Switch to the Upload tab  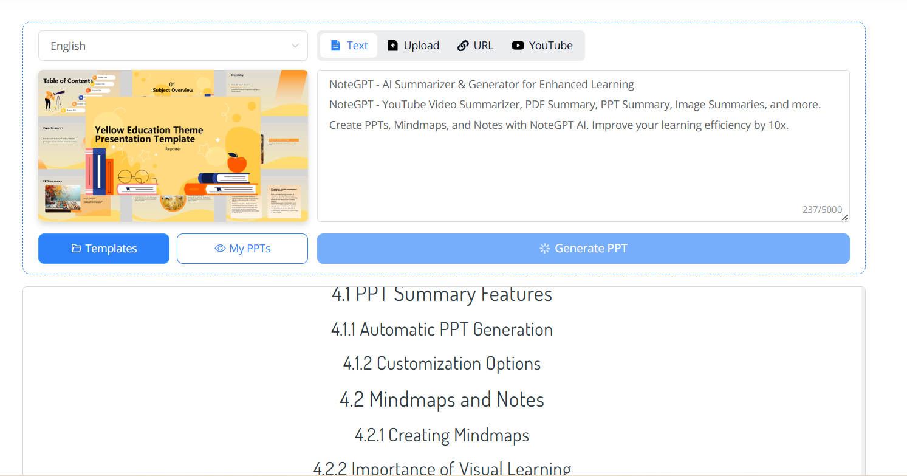413,46
